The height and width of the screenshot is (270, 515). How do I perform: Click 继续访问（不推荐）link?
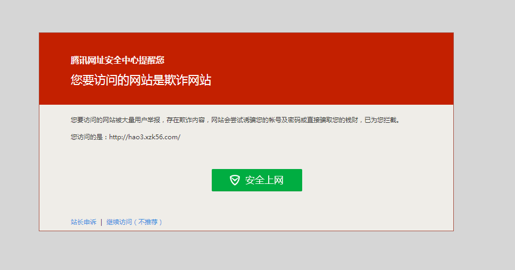click(134, 222)
